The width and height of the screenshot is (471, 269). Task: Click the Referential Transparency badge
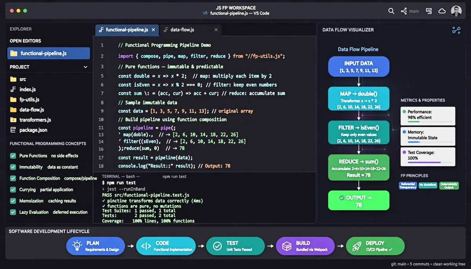coord(407,185)
